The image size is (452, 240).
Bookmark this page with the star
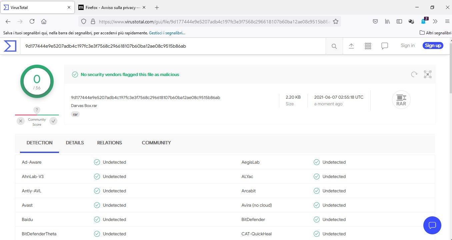tap(336, 21)
